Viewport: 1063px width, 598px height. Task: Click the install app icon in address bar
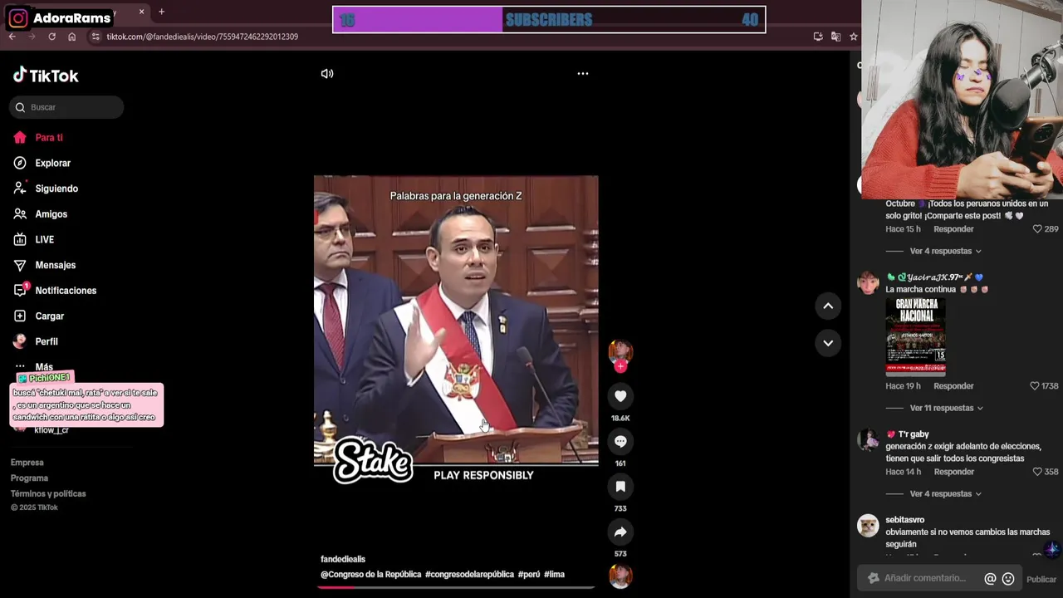(x=818, y=37)
